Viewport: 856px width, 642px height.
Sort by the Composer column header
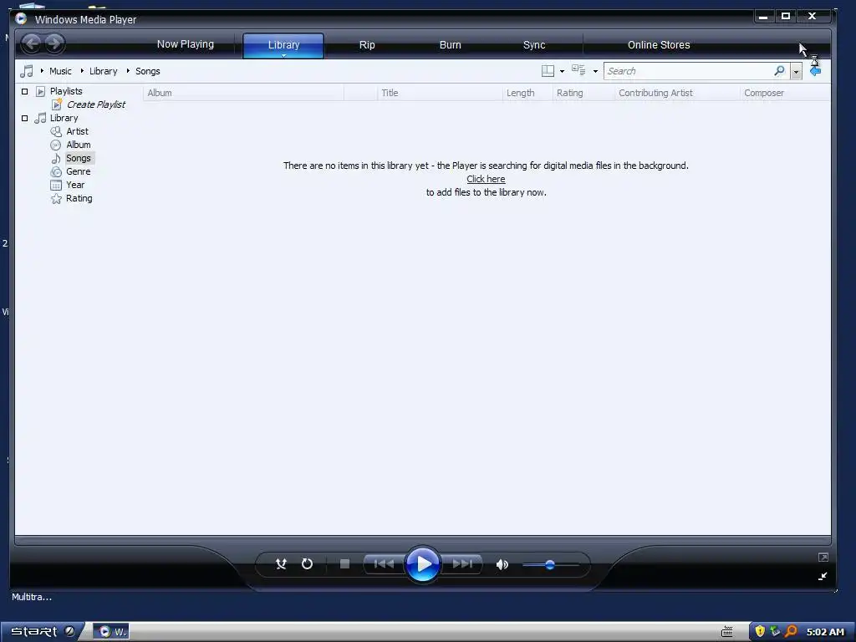785,93
